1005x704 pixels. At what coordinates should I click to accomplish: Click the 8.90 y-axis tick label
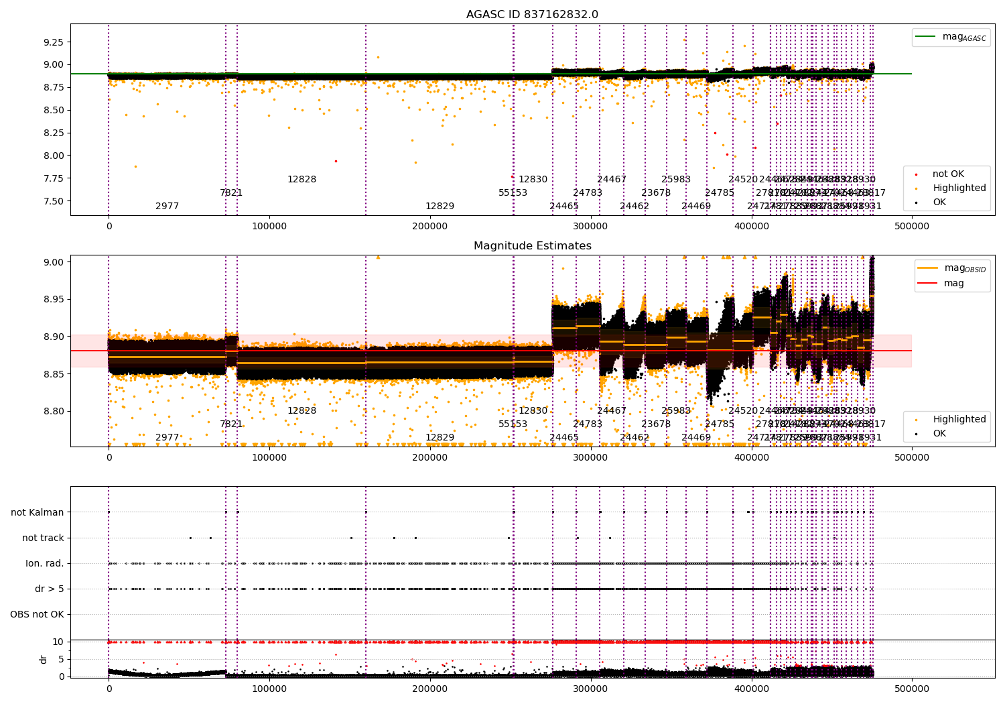pos(52,337)
